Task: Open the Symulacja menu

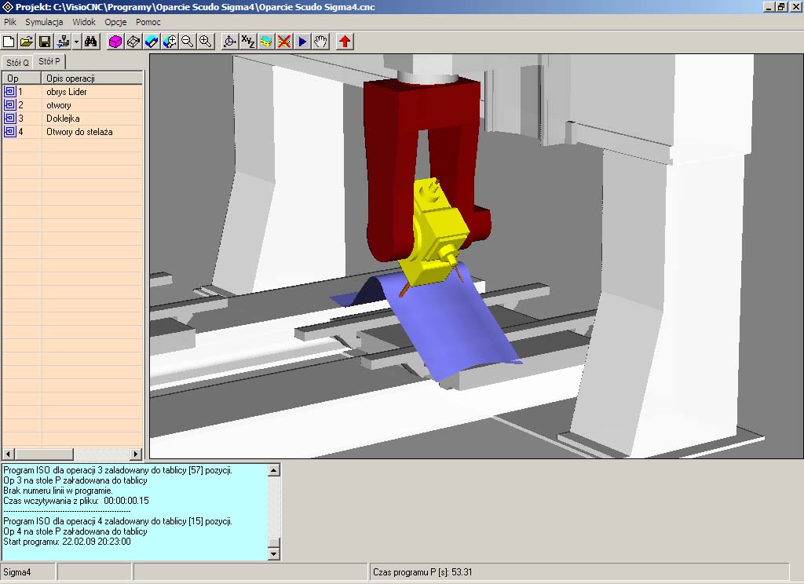Action: tap(44, 22)
